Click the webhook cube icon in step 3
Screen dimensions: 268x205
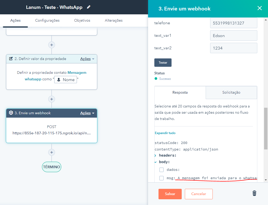pyautogui.click(x=11, y=113)
